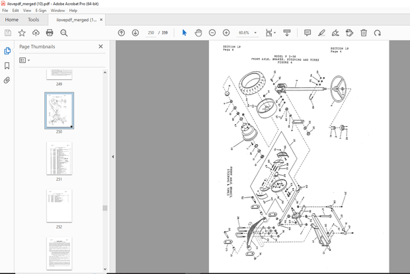
Task: Open the File menu
Action: (x=5, y=11)
